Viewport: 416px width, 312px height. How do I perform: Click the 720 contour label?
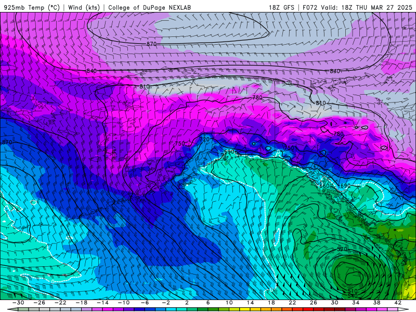pyautogui.click(x=204, y=139)
